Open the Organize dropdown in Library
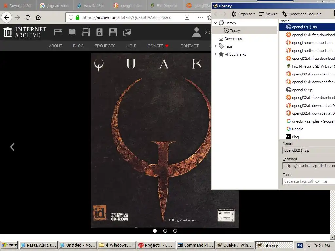This screenshot has width=335, height=251. pyautogui.click(x=243, y=14)
